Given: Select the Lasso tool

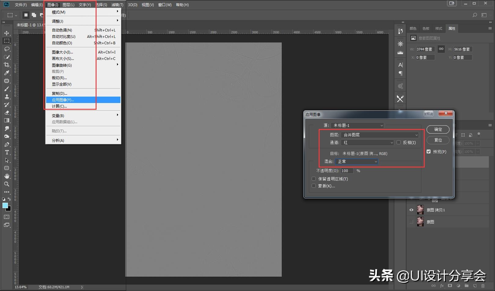Looking at the screenshot, I should [6, 49].
